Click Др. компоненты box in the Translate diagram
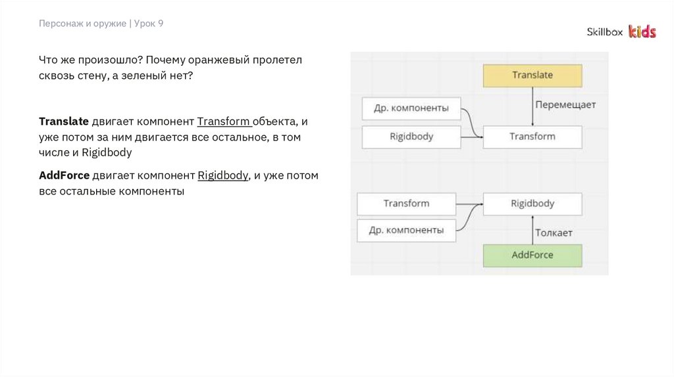The height and width of the screenshot is (377, 674). [411, 108]
